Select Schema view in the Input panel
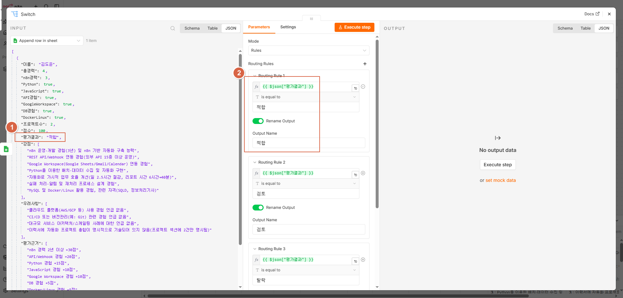Viewport: 623px width, 298px height. 192,28
